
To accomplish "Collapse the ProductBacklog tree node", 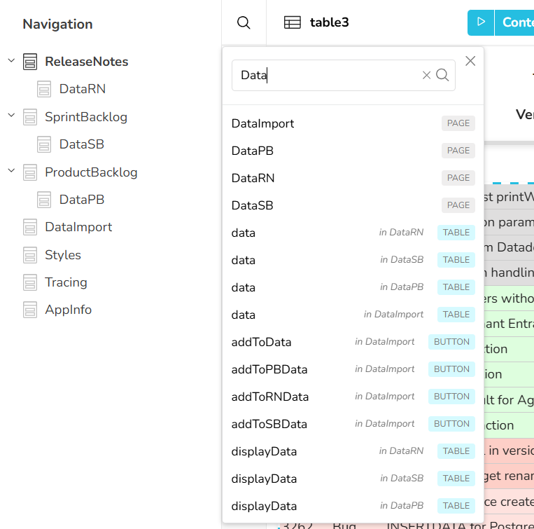I will [x=11, y=172].
